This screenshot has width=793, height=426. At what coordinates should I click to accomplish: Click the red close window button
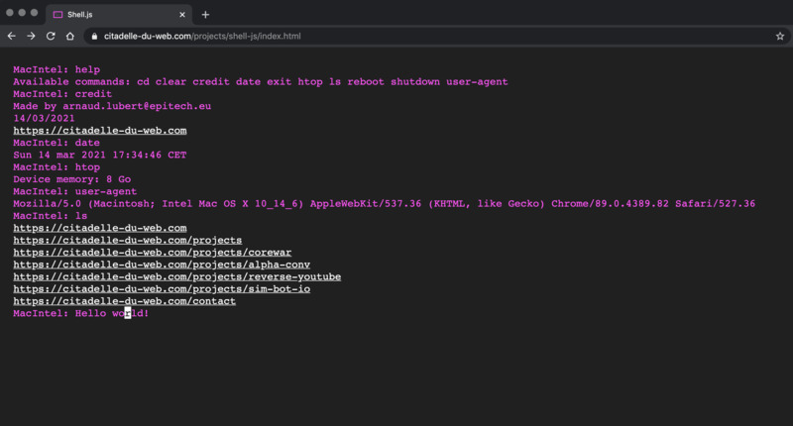tap(10, 13)
